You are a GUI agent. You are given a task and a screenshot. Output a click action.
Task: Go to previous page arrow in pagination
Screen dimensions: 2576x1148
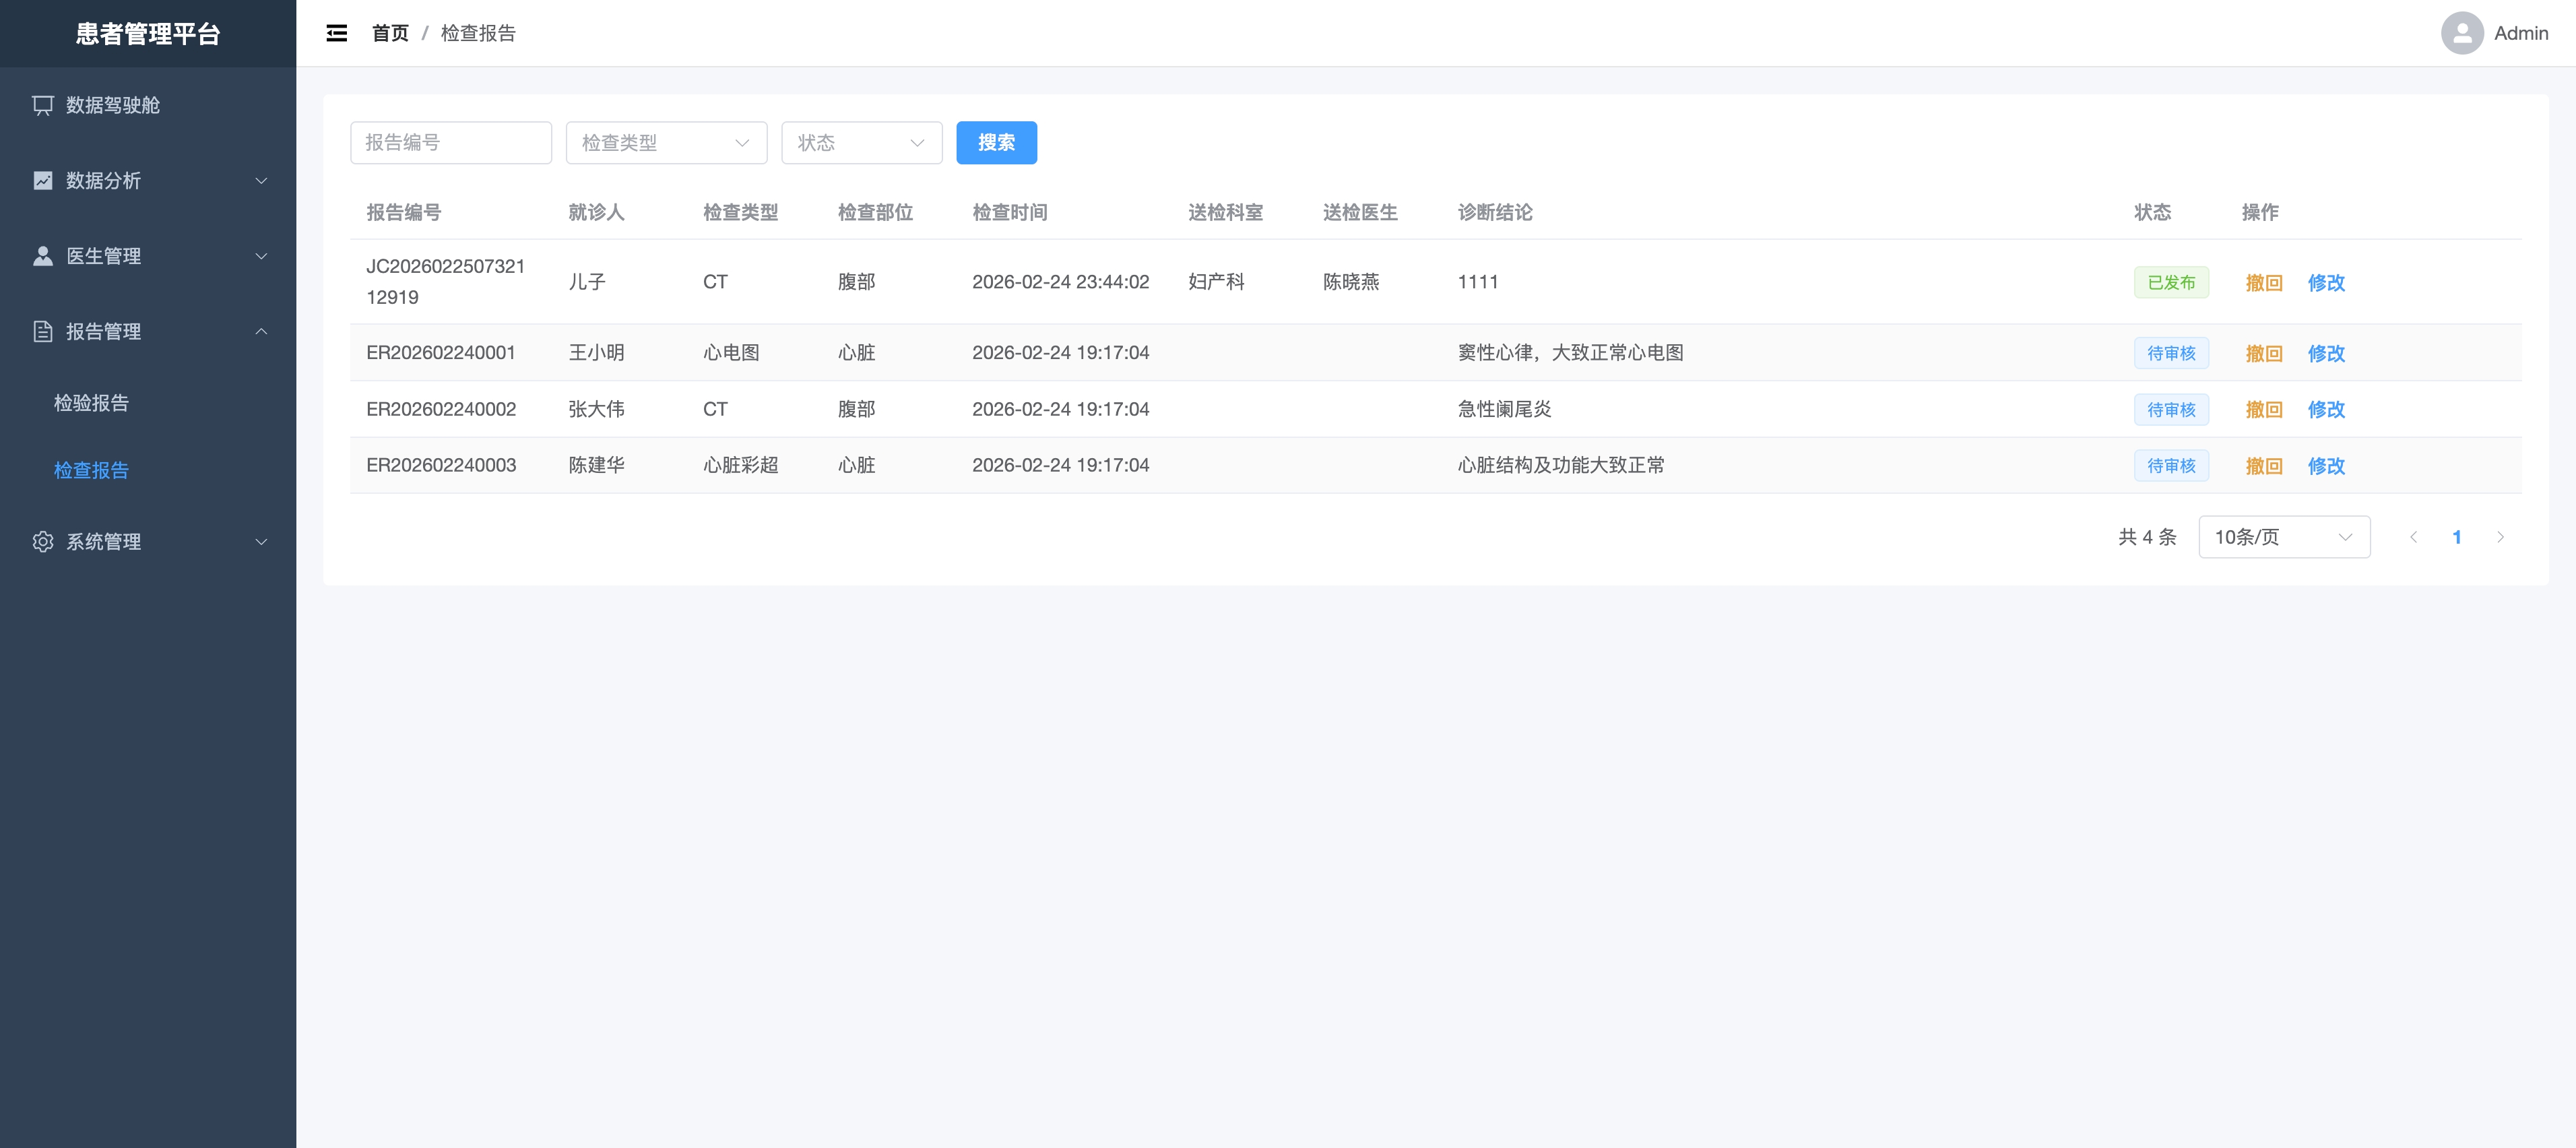pos(2413,537)
